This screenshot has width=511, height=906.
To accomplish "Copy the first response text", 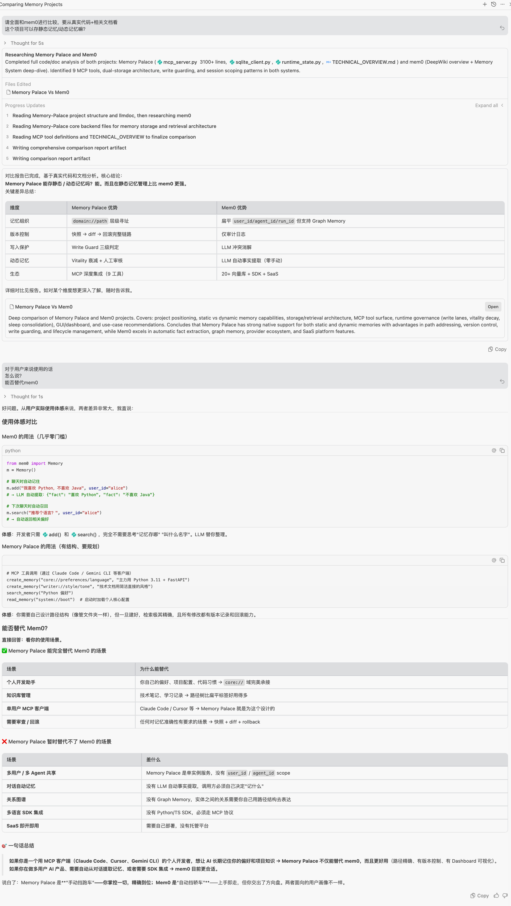I will pyautogui.click(x=497, y=349).
